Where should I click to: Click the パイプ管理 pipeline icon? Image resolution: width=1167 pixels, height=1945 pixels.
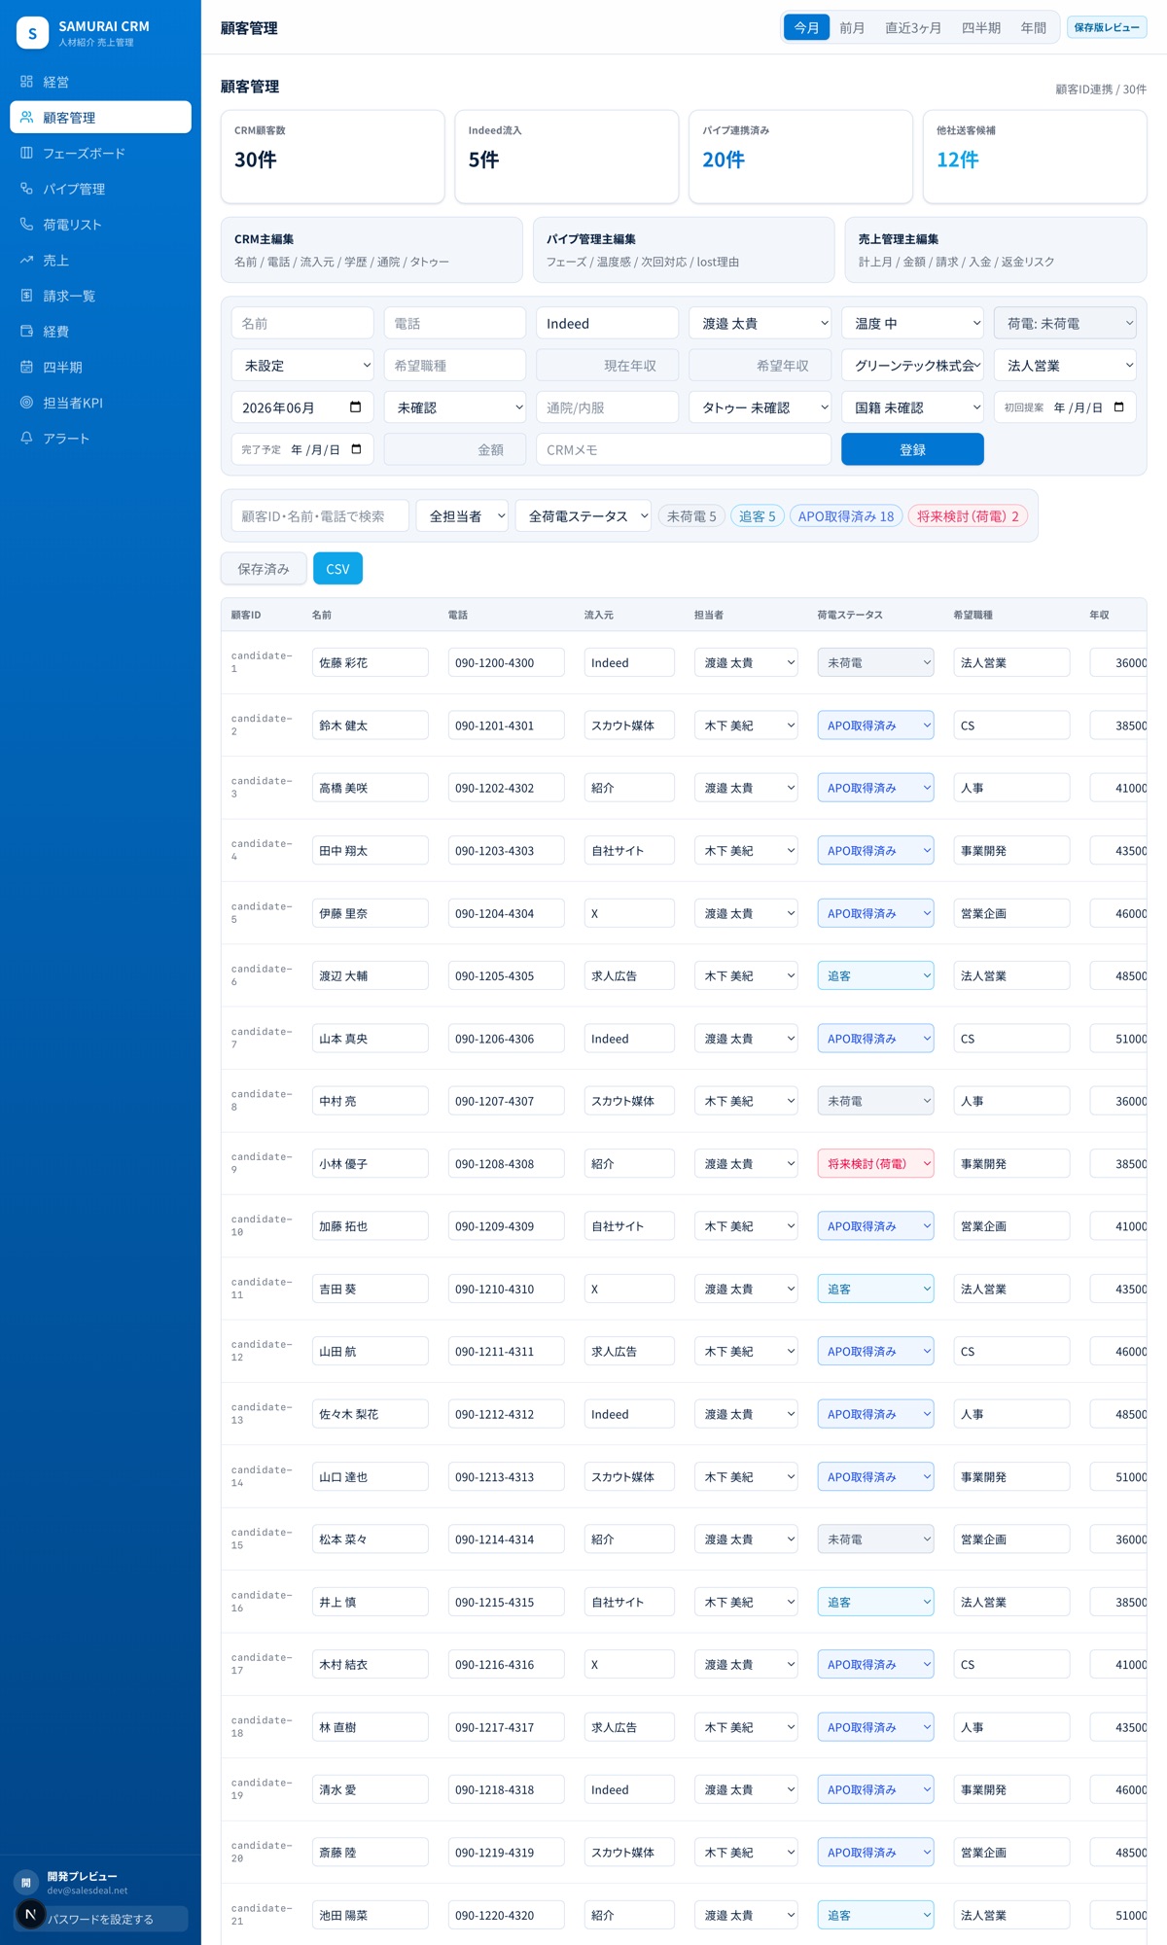pos(26,189)
